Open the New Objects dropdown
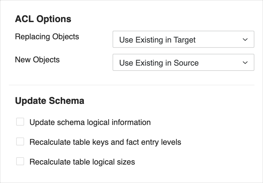This screenshot has width=263, height=183. (x=183, y=63)
